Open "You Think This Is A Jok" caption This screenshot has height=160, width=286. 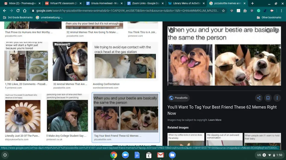142,32
